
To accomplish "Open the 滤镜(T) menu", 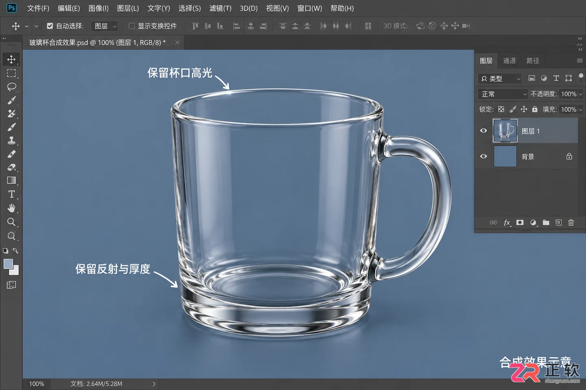I will [220, 8].
